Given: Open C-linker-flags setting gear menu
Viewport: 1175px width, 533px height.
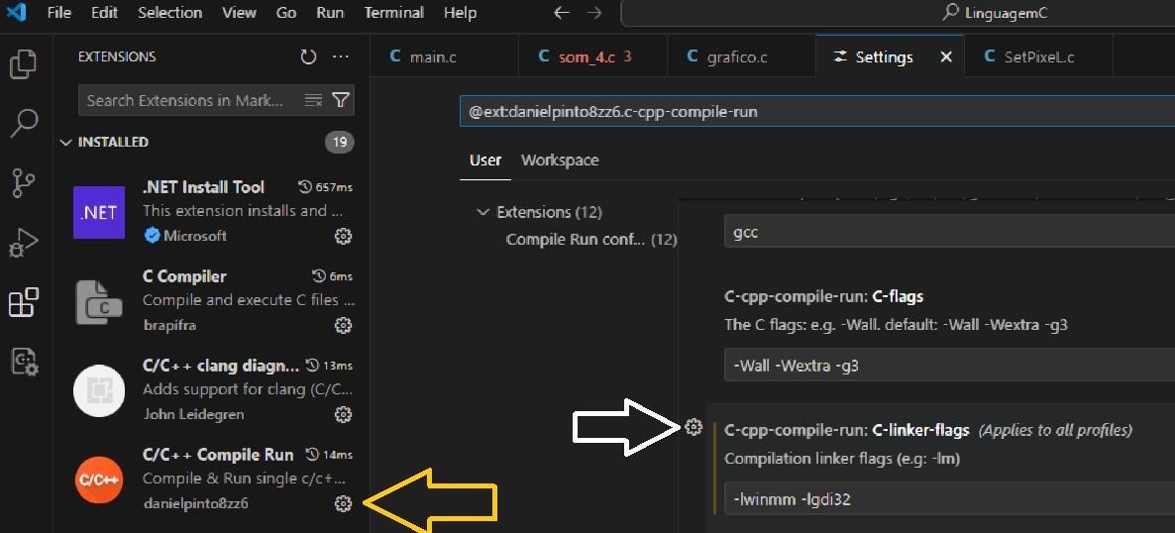Looking at the screenshot, I should [694, 427].
